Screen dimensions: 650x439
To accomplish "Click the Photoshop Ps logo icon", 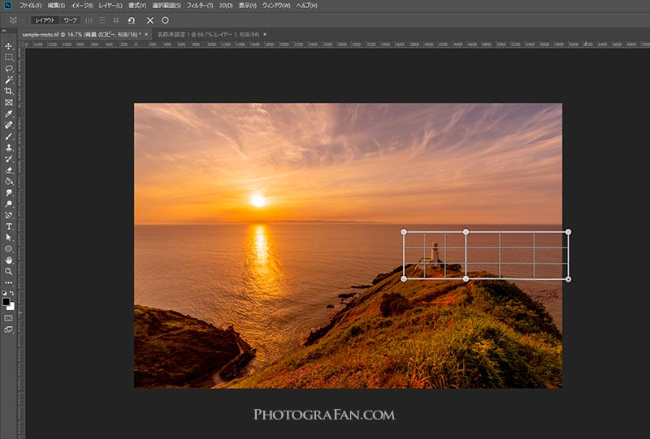I will [7, 6].
